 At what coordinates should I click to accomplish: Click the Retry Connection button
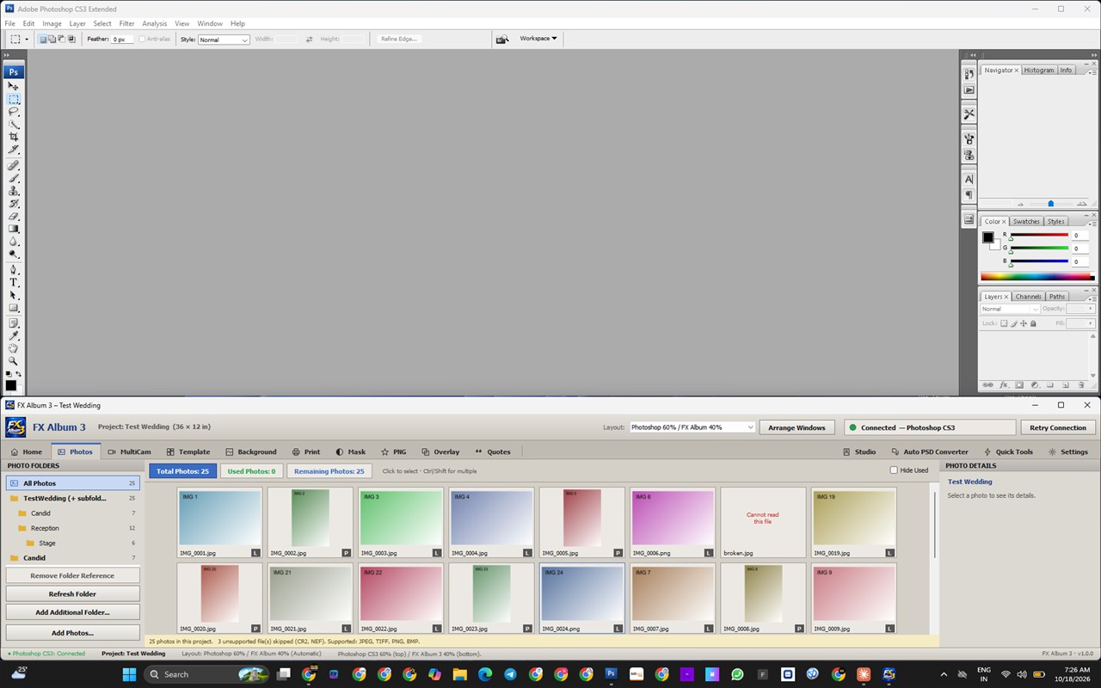[x=1058, y=427]
